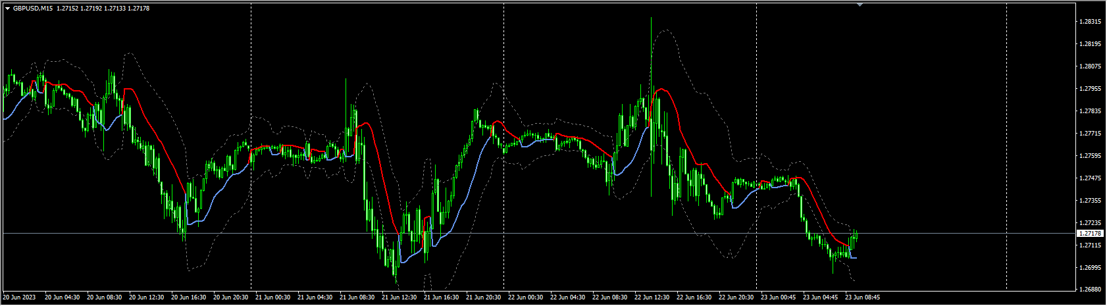Click price level 1.26995 on the price scale
Image resolution: width=1107 pixels, height=306 pixels.
[1091, 268]
